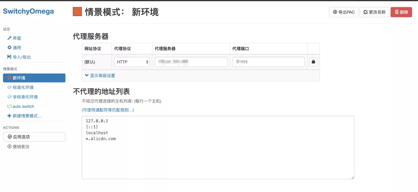Click the cancel icon in 撤销更改

(9, 147)
